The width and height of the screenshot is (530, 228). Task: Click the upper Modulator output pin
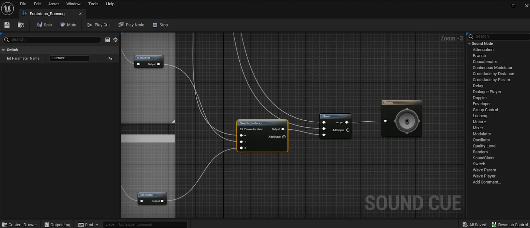coord(159,64)
